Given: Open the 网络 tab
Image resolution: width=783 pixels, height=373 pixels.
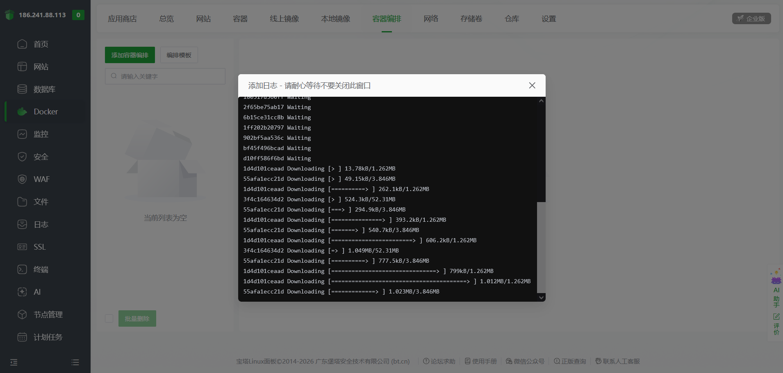Looking at the screenshot, I should pyautogui.click(x=431, y=19).
